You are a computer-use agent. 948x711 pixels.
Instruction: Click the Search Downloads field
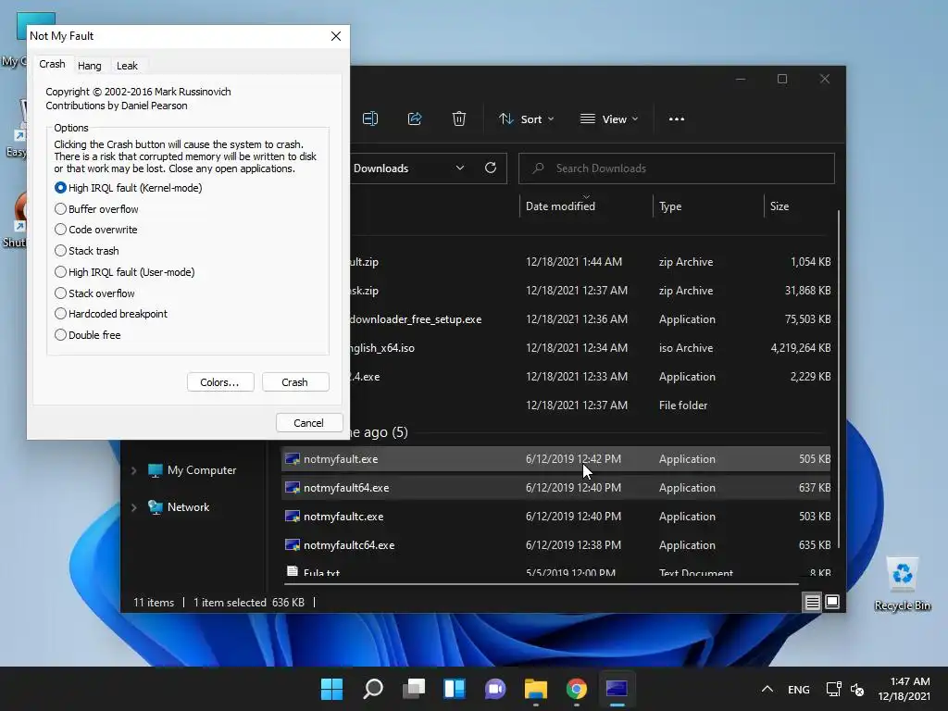[x=677, y=168]
